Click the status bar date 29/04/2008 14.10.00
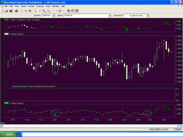Image resolution: width=183 pixels, height=137 pixels. coord(158,129)
